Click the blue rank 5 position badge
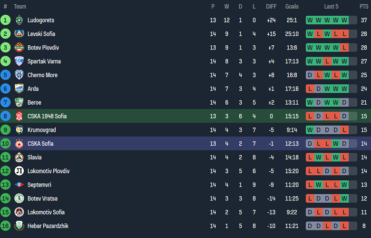Image resolution: width=371 pixels, height=238 pixels. [6, 75]
